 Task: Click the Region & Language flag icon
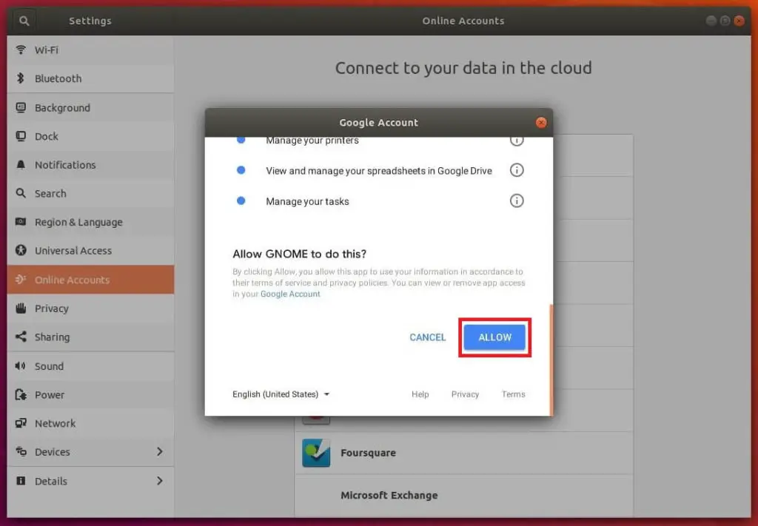(21, 222)
